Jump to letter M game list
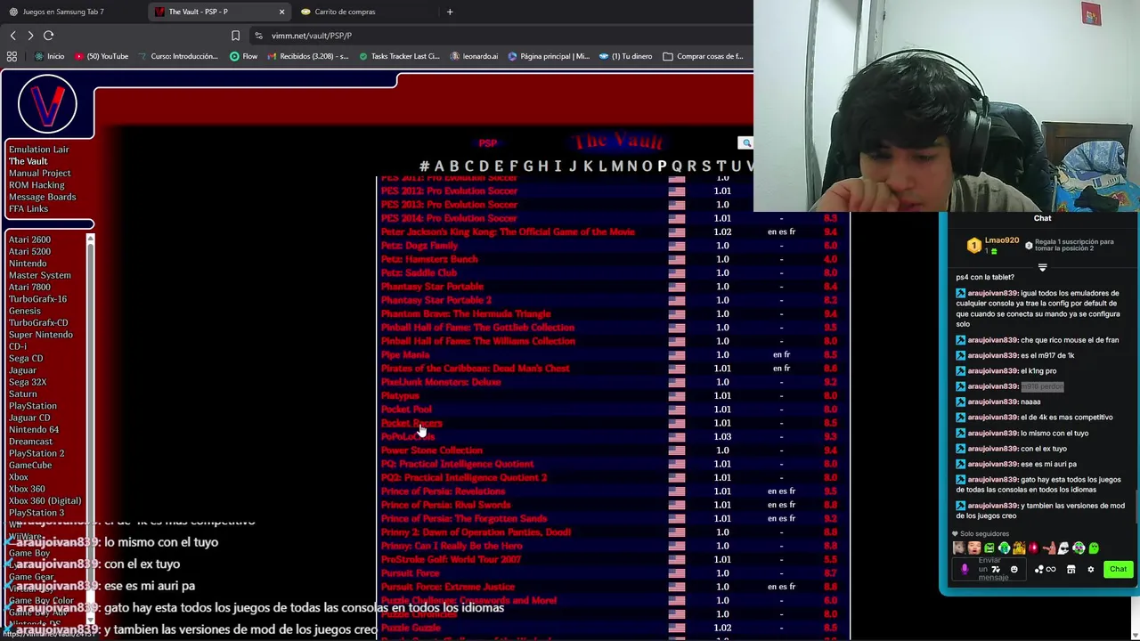 pos(617,166)
